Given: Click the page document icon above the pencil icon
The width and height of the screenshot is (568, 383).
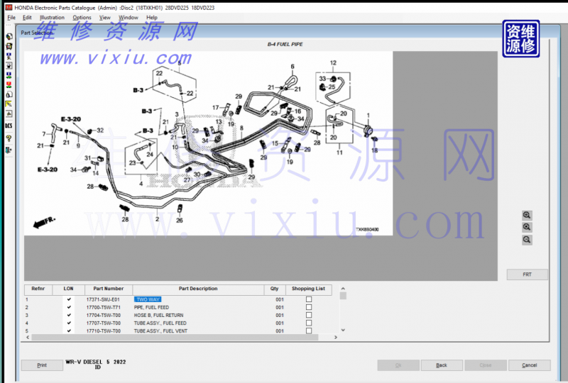Looking at the screenshot, I should click(9, 94).
